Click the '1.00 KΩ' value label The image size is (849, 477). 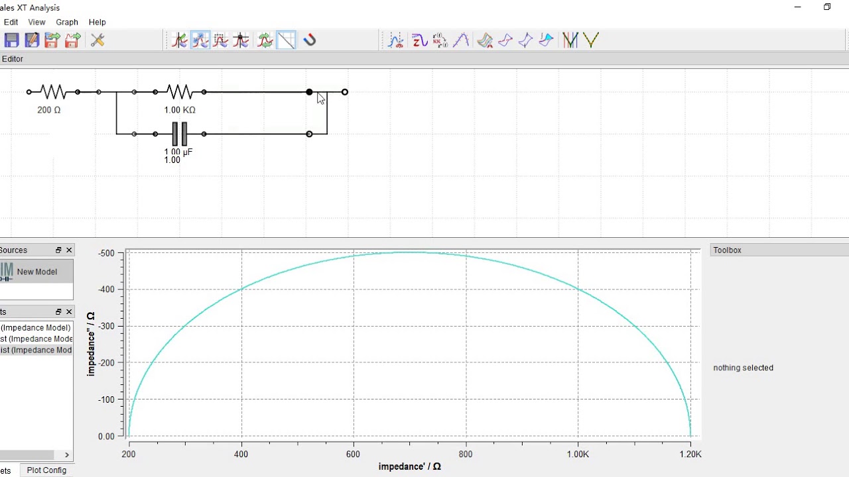coord(180,110)
